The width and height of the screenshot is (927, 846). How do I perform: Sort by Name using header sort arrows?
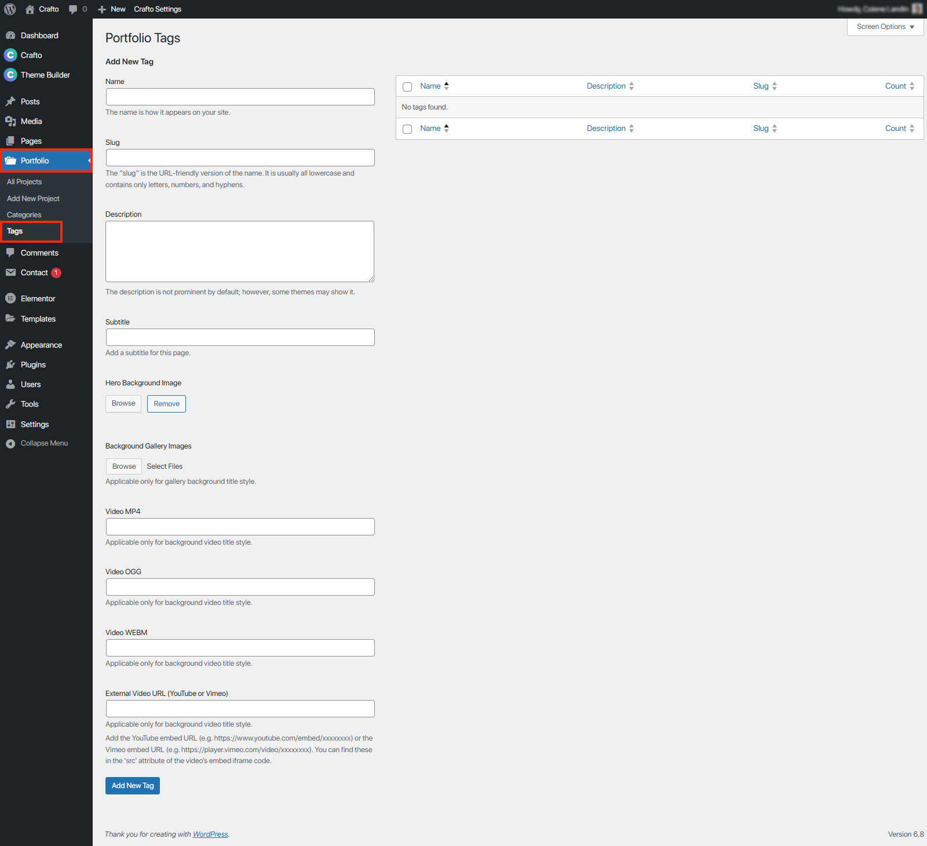coord(446,86)
